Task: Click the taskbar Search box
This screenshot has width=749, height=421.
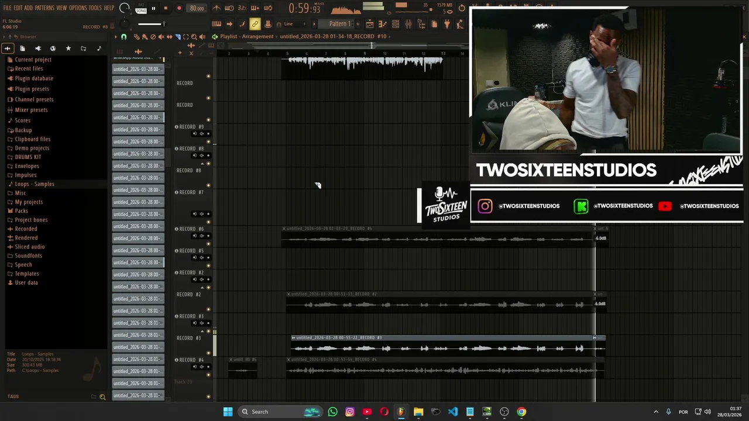Action: pyautogui.click(x=280, y=412)
